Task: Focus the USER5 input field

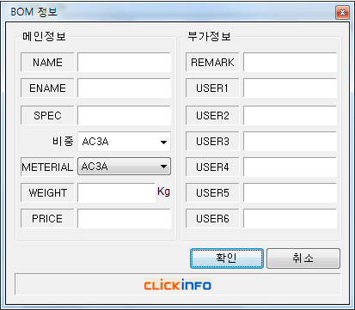Action: [290, 192]
